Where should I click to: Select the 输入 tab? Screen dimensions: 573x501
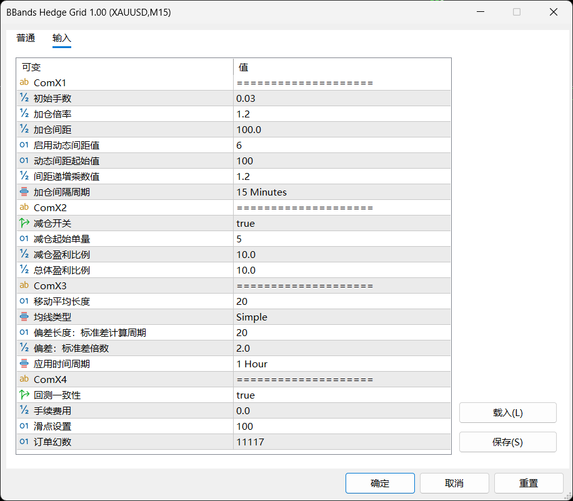pos(61,38)
